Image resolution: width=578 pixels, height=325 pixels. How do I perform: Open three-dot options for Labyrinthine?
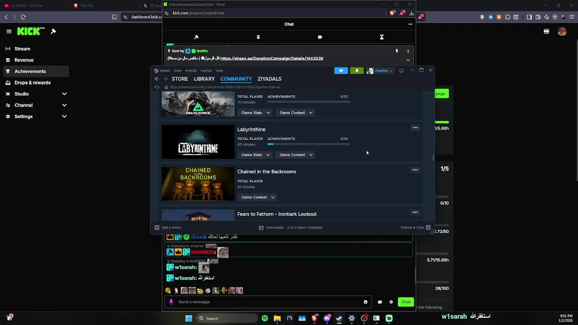pos(415,128)
